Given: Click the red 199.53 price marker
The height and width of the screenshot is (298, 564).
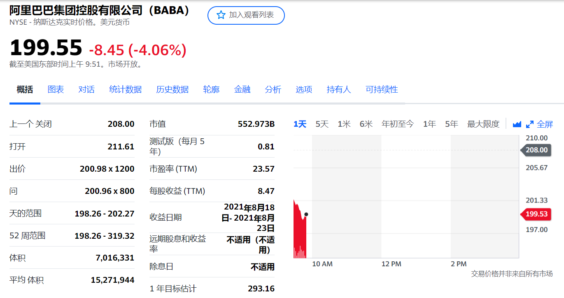Looking at the screenshot, I should pos(536,214).
